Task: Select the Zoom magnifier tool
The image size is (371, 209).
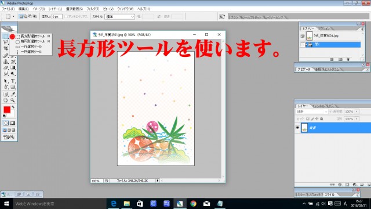Action: (x=13, y=100)
